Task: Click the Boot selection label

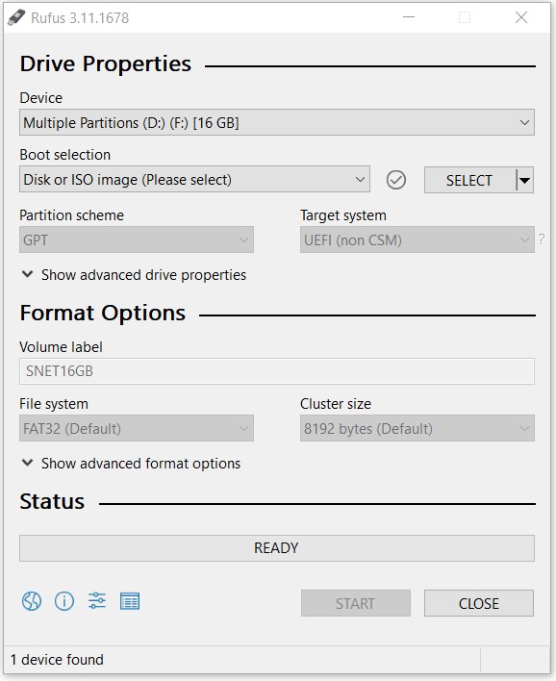Action: pyautogui.click(x=65, y=155)
